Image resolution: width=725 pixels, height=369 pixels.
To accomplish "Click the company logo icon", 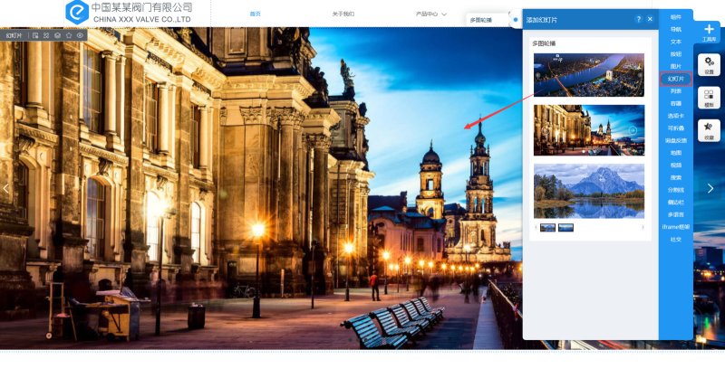I will pyautogui.click(x=77, y=12).
